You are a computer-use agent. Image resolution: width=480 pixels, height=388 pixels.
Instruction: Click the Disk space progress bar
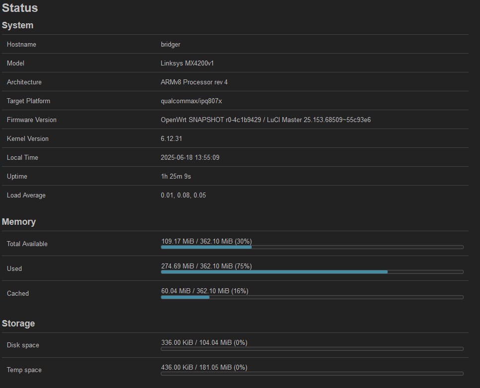point(312,348)
